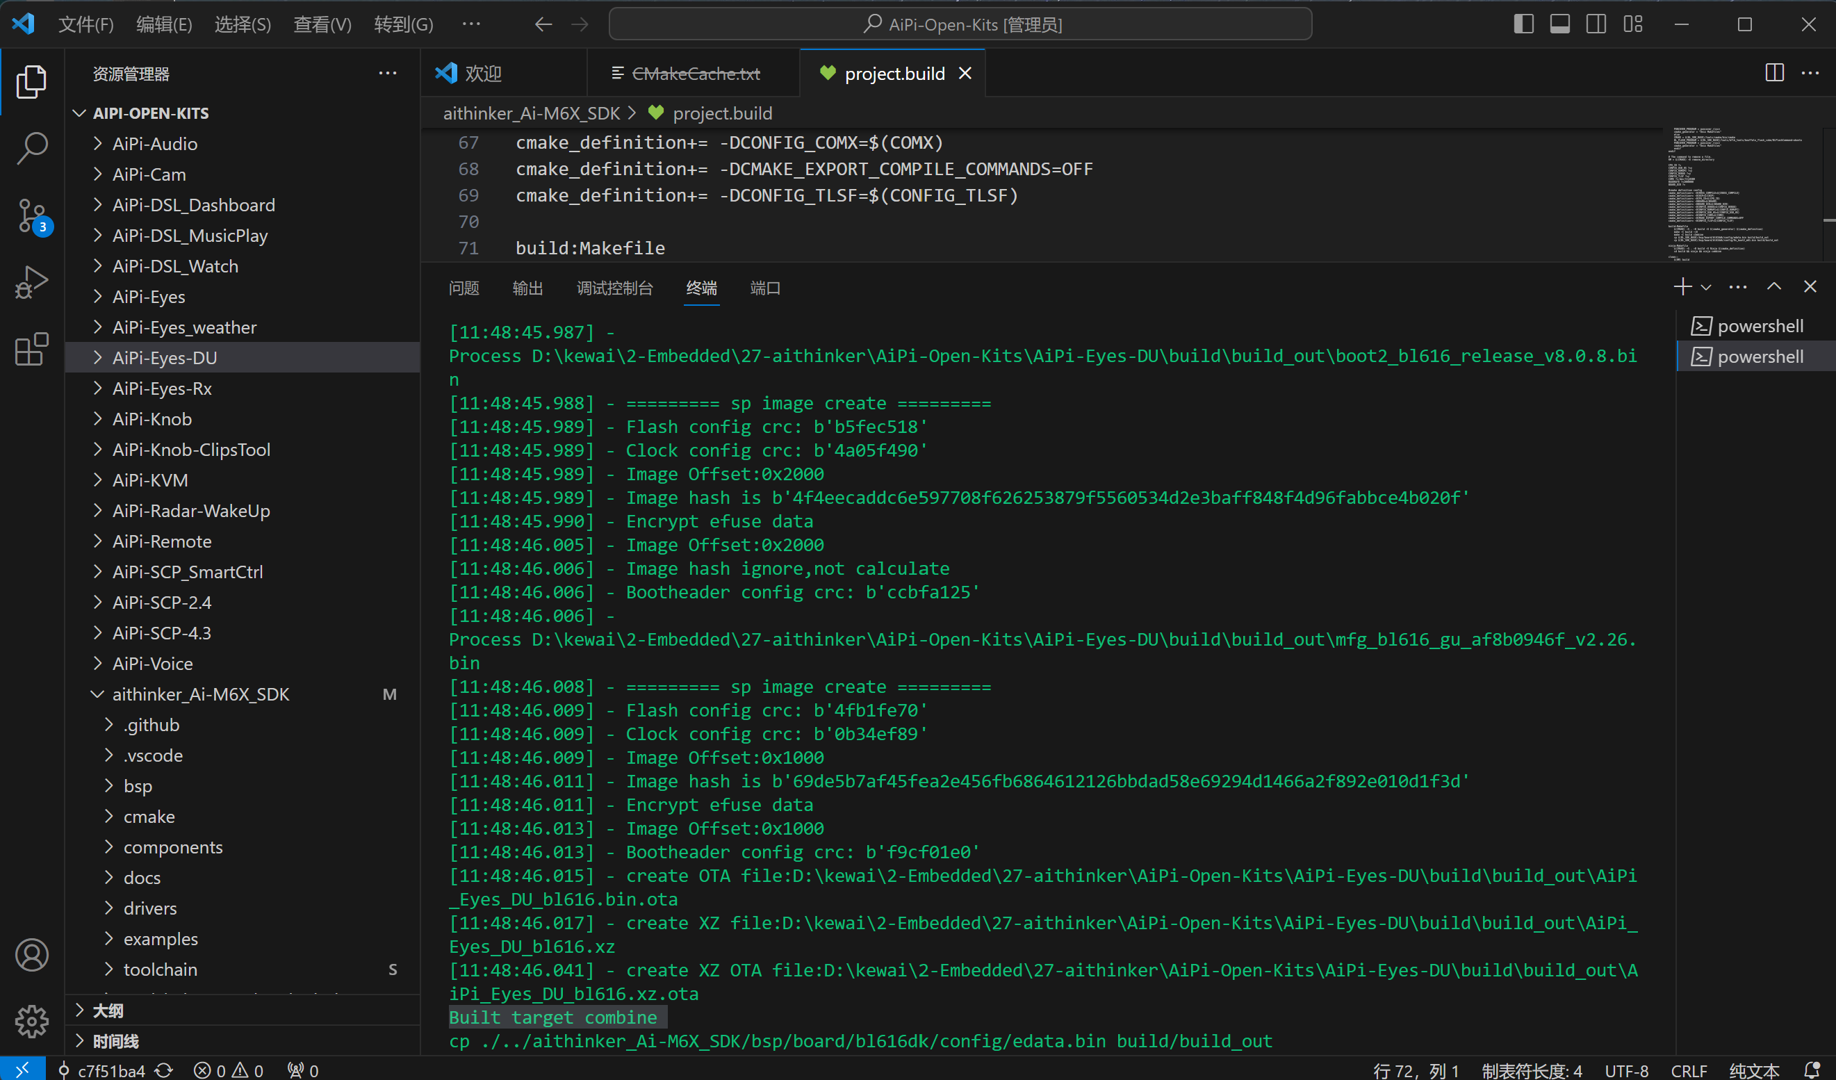
Task: Click the c7f51ba4 git commit indicator
Action: pos(103,1070)
